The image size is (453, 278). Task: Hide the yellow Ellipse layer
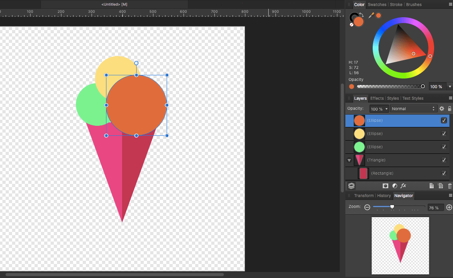coord(444,133)
